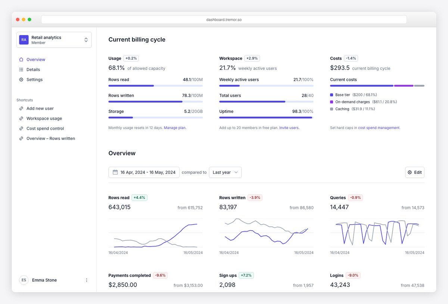Click the 83,197 rows written value
This screenshot has height=304, width=448.
tap(228, 207)
